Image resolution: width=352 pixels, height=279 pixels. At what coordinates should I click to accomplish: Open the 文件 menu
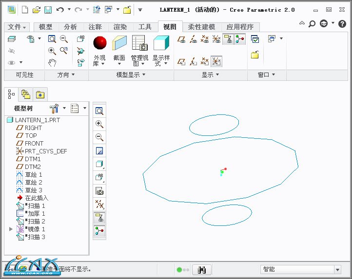click(18, 27)
